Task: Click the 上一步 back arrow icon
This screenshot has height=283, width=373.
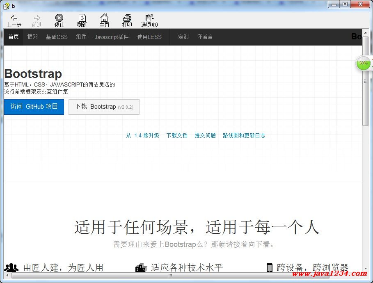Action: click(x=14, y=18)
